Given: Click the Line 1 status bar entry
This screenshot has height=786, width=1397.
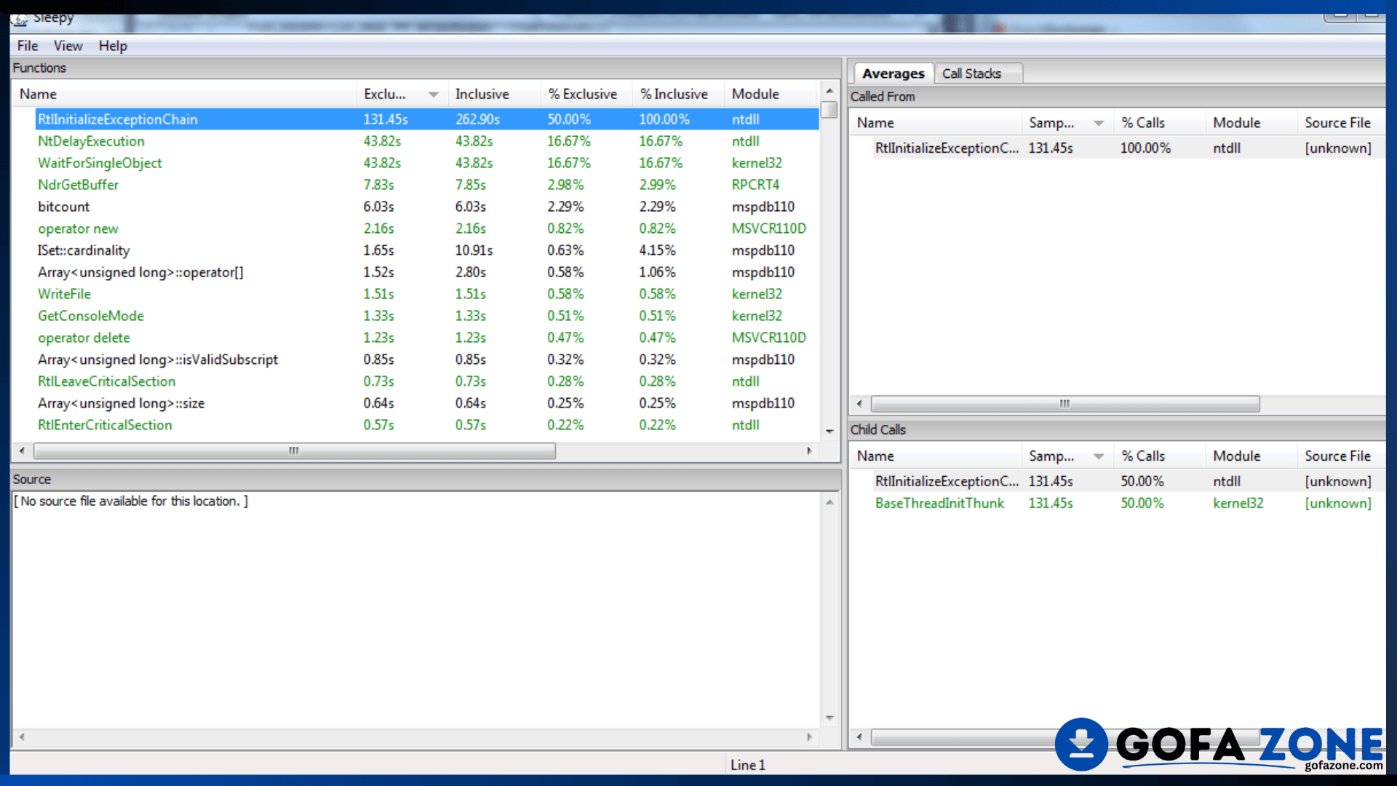Looking at the screenshot, I should [x=748, y=765].
